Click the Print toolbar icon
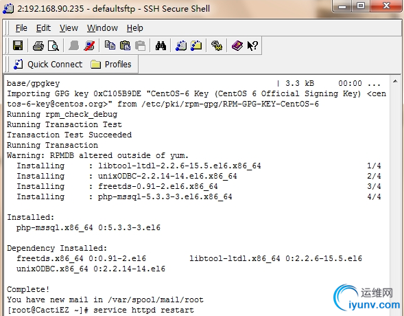This screenshot has width=404, height=316. (38, 46)
